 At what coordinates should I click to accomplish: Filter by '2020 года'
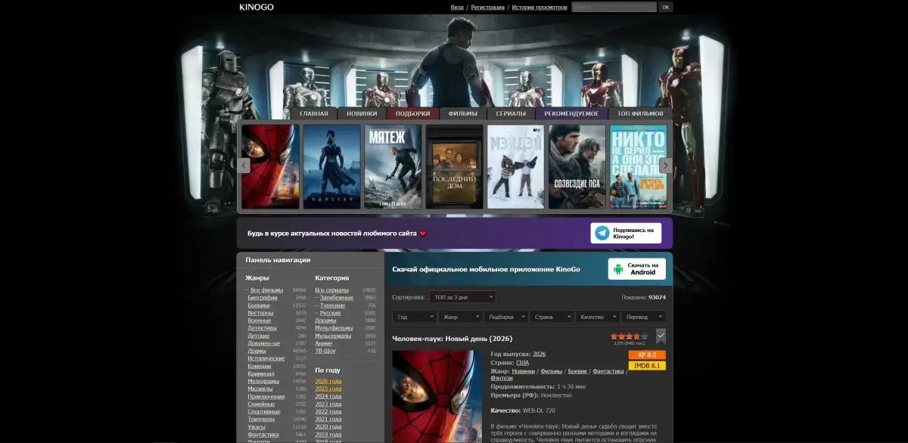tap(328, 426)
